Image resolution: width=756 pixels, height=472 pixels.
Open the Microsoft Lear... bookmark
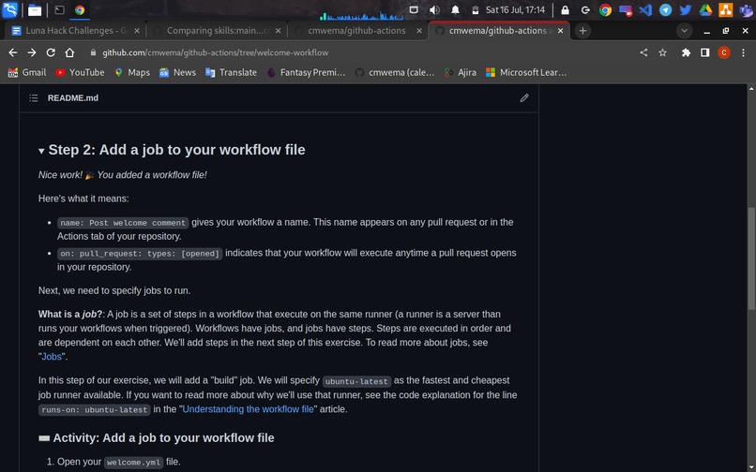click(526, 72)
